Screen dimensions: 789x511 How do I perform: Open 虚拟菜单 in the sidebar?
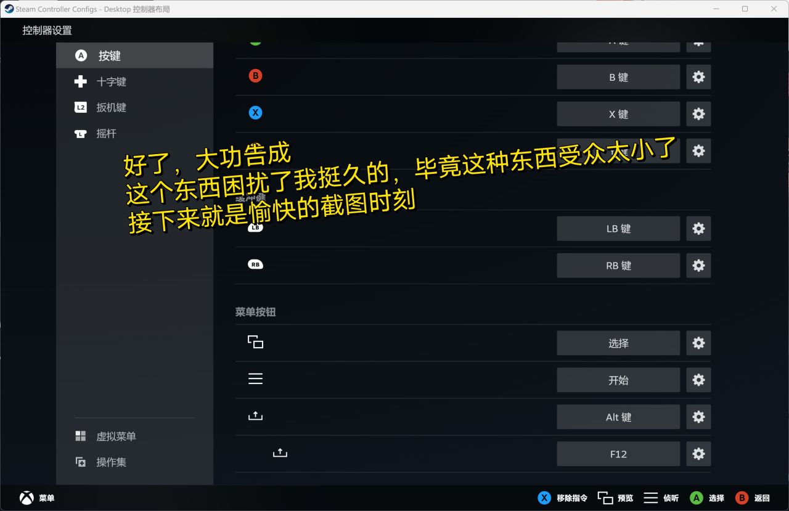116,436
